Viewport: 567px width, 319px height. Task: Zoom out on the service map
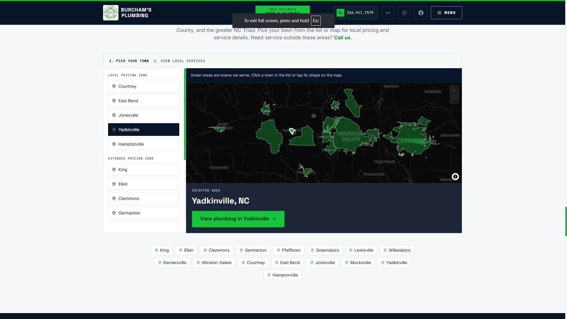454,99
